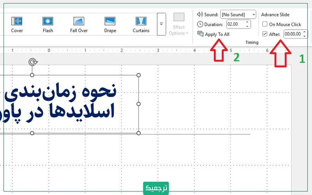Click the Timing group label

[x=252, y=43]
